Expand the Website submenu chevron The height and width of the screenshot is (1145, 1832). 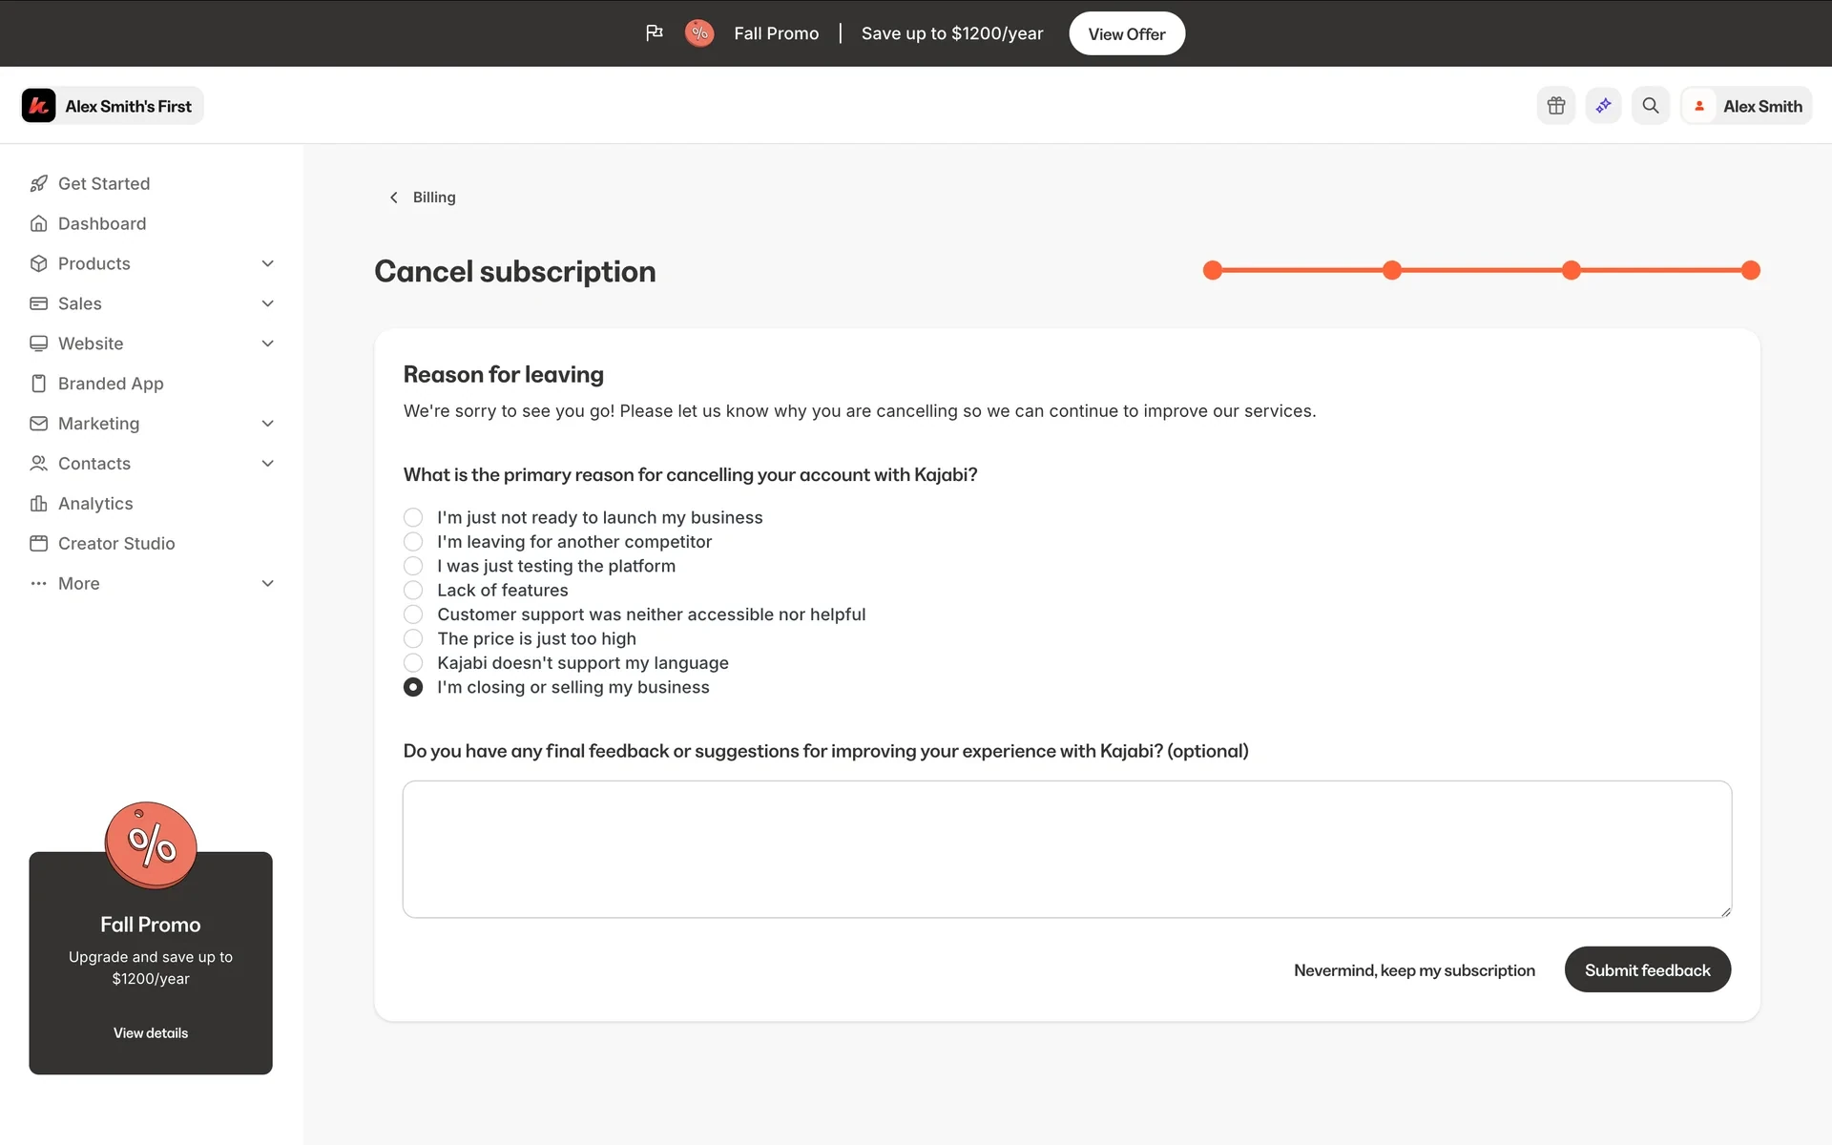pos(268,343)
